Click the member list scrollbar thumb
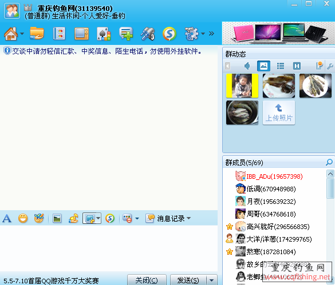 click(x=330, y=188)
